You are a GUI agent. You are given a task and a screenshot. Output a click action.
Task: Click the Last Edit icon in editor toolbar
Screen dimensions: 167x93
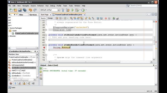tap(57, 18)
